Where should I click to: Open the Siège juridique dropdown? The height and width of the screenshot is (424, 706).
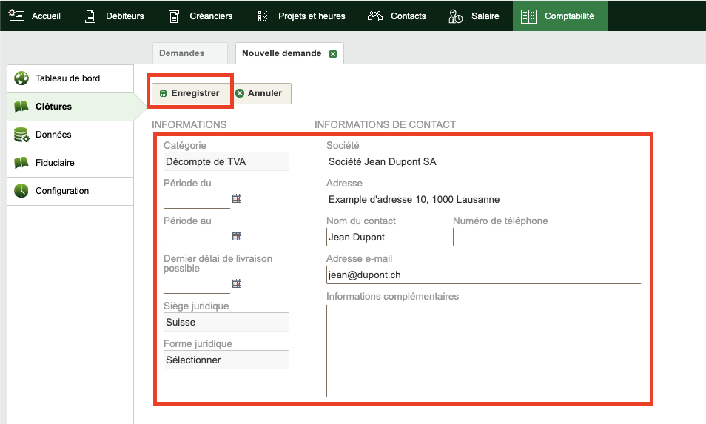coord(226,323)
